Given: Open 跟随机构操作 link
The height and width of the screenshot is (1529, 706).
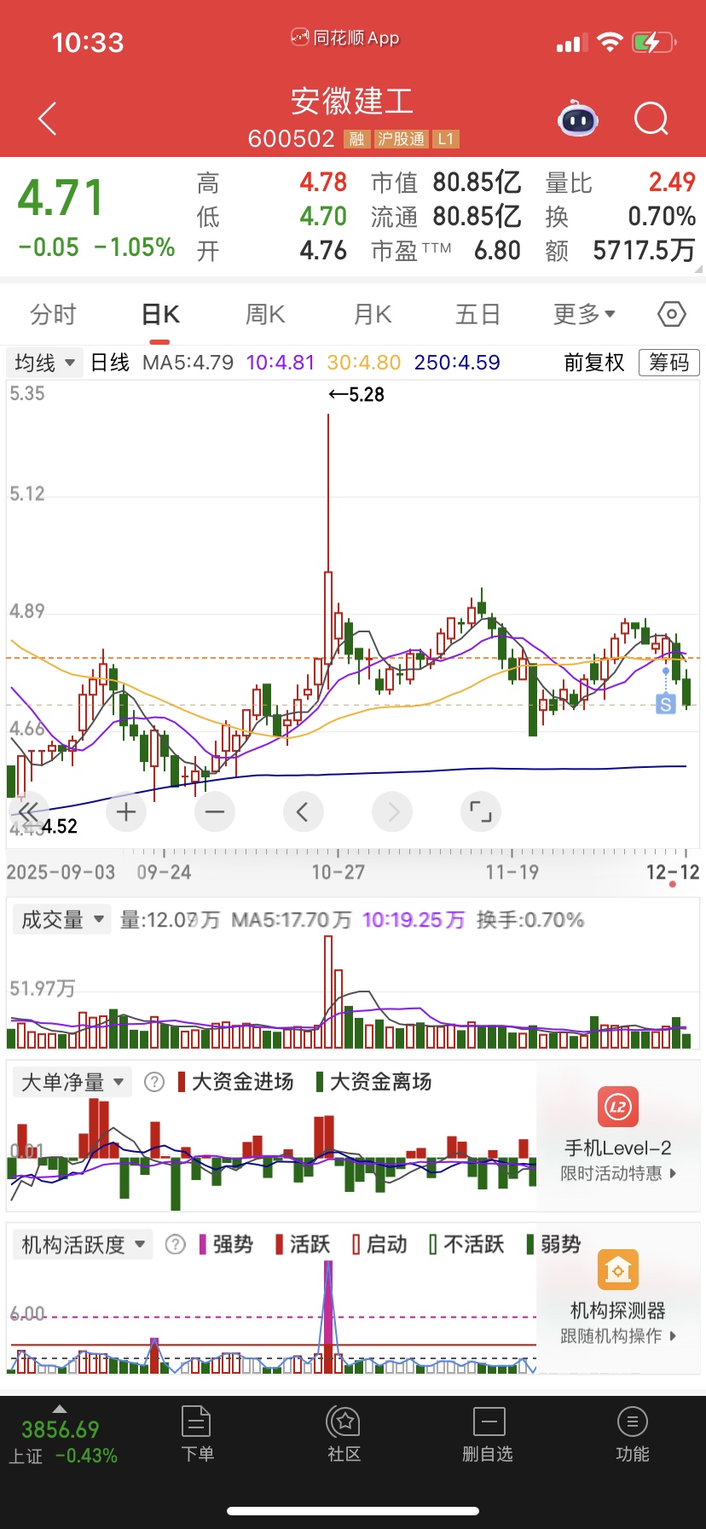Looking at the screenshot, I should pos(618,1335).
